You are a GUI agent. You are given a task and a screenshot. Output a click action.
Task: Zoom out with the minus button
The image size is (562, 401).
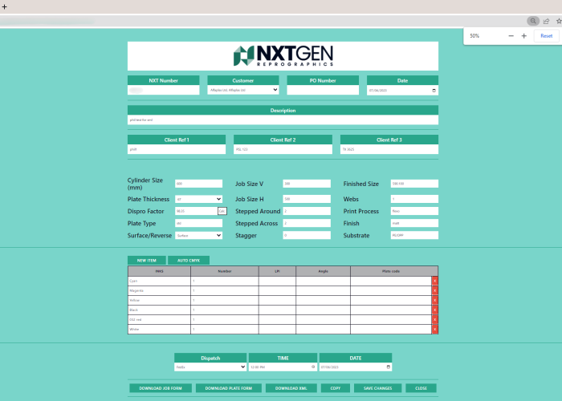pyautogui.click(x=511, y=36)
